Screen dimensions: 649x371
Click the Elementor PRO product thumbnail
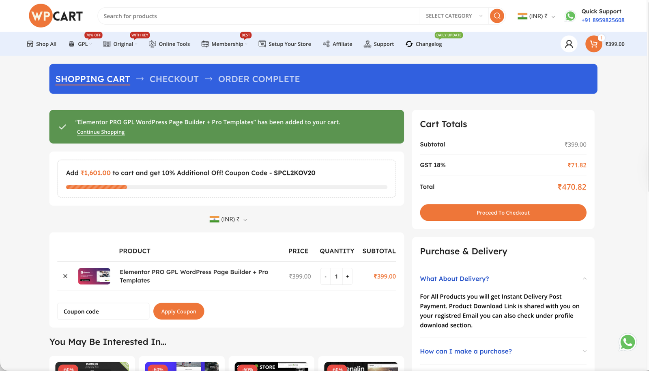click(x=94, y=276)
